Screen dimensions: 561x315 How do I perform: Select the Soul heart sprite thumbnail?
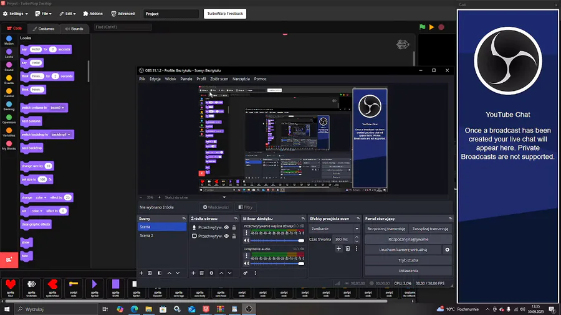pyautogui.click(x=11, y=288)
